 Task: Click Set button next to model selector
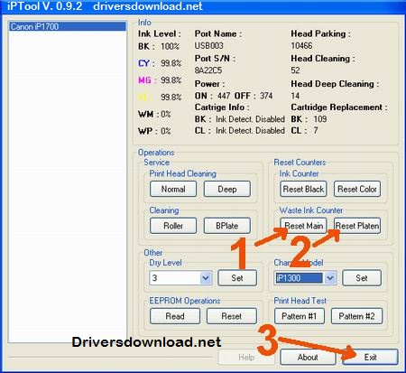click(x=362, y=278)
